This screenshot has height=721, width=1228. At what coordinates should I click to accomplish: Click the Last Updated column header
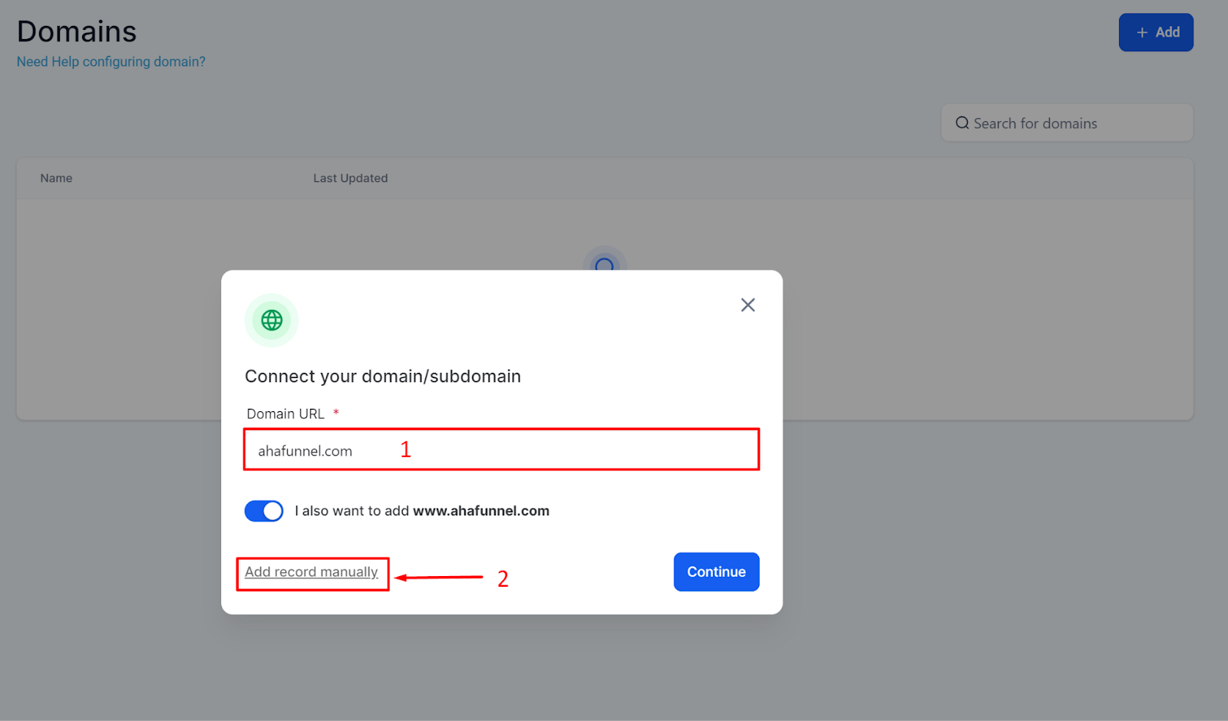click(350, 178)
